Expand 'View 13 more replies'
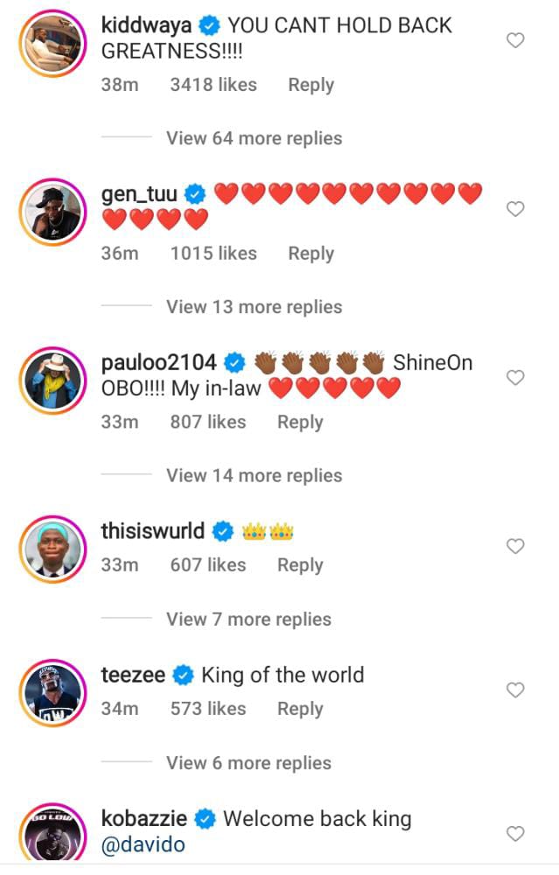The height and width of the screenshot is (875, 559). 254,307
